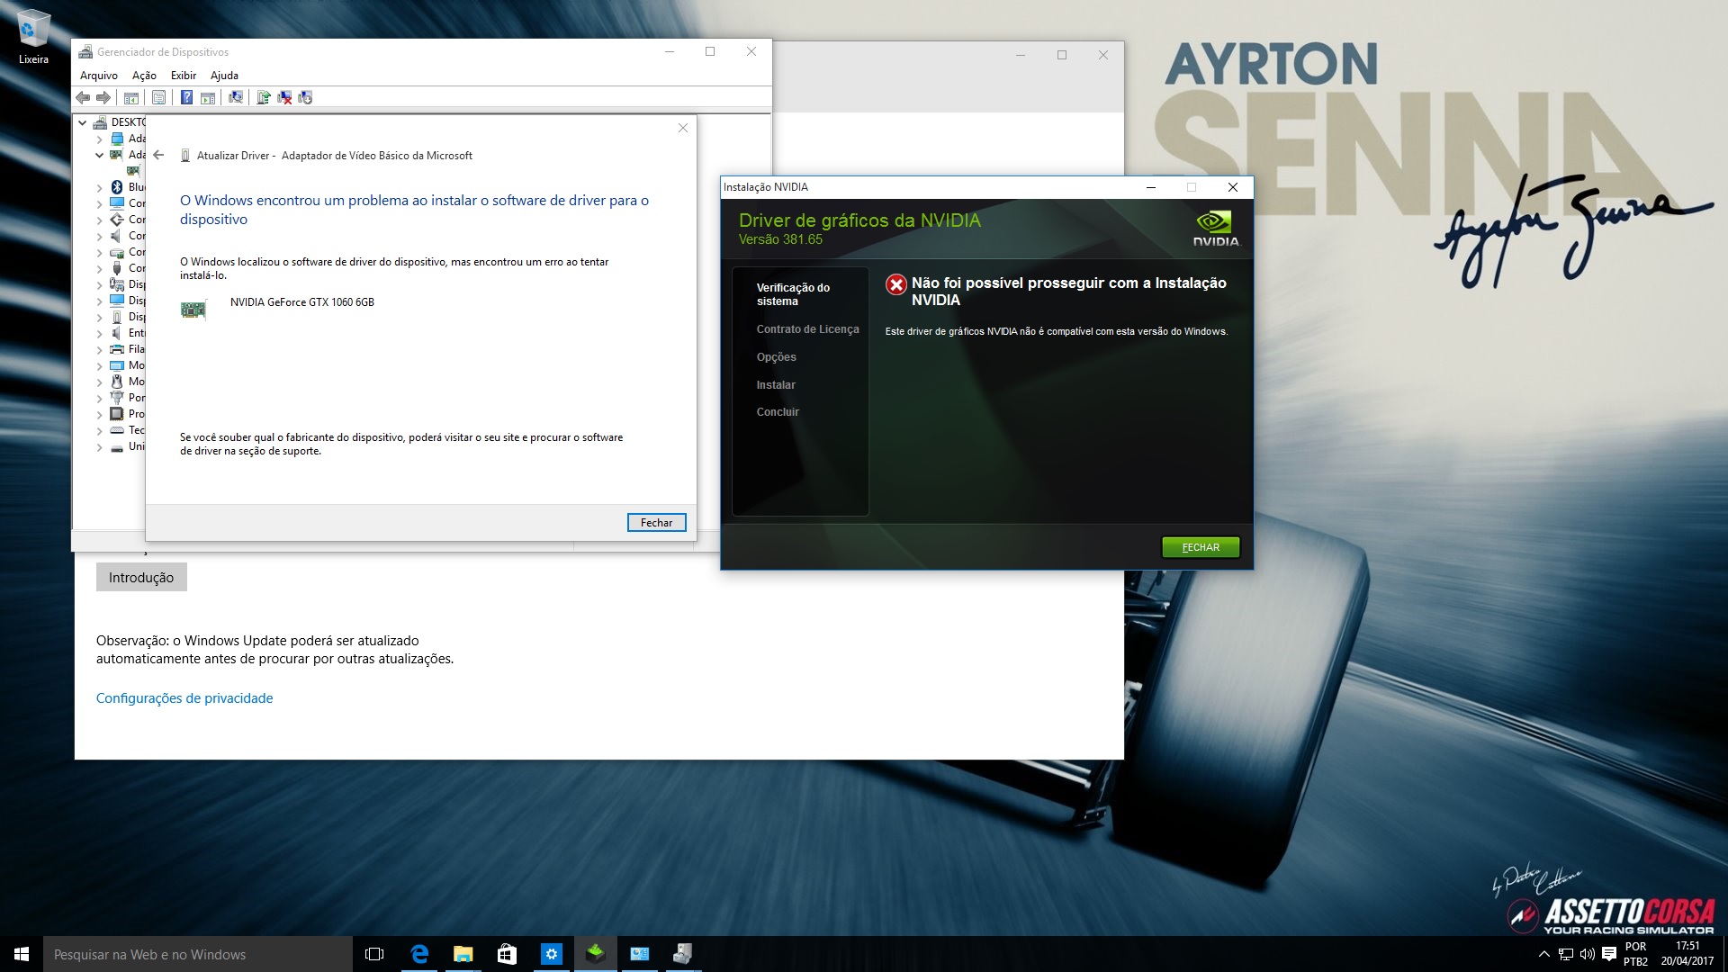Collapse the DESKTOP root tree node

(x=83, y=122)
